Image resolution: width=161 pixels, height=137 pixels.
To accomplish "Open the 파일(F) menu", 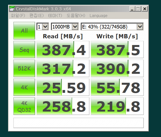I will [18, 16].
